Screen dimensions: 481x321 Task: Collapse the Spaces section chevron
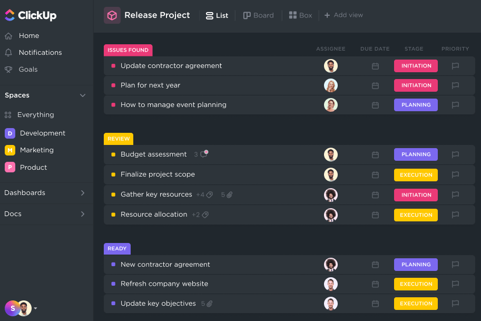point(82,95)
